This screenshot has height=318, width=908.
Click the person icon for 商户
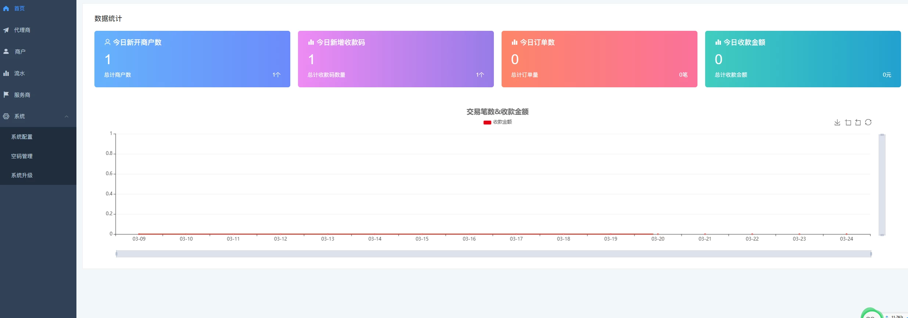[6, 52]
